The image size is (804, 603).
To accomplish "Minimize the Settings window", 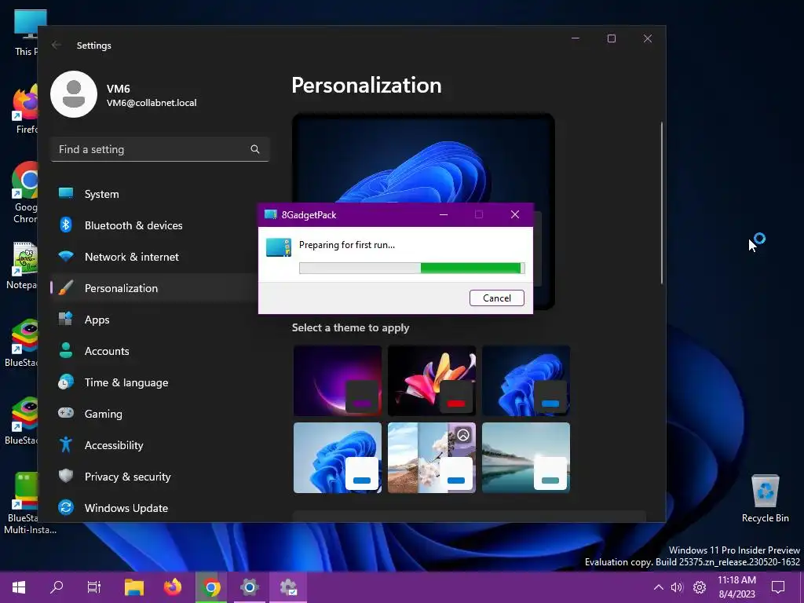I will coord(576,38).
